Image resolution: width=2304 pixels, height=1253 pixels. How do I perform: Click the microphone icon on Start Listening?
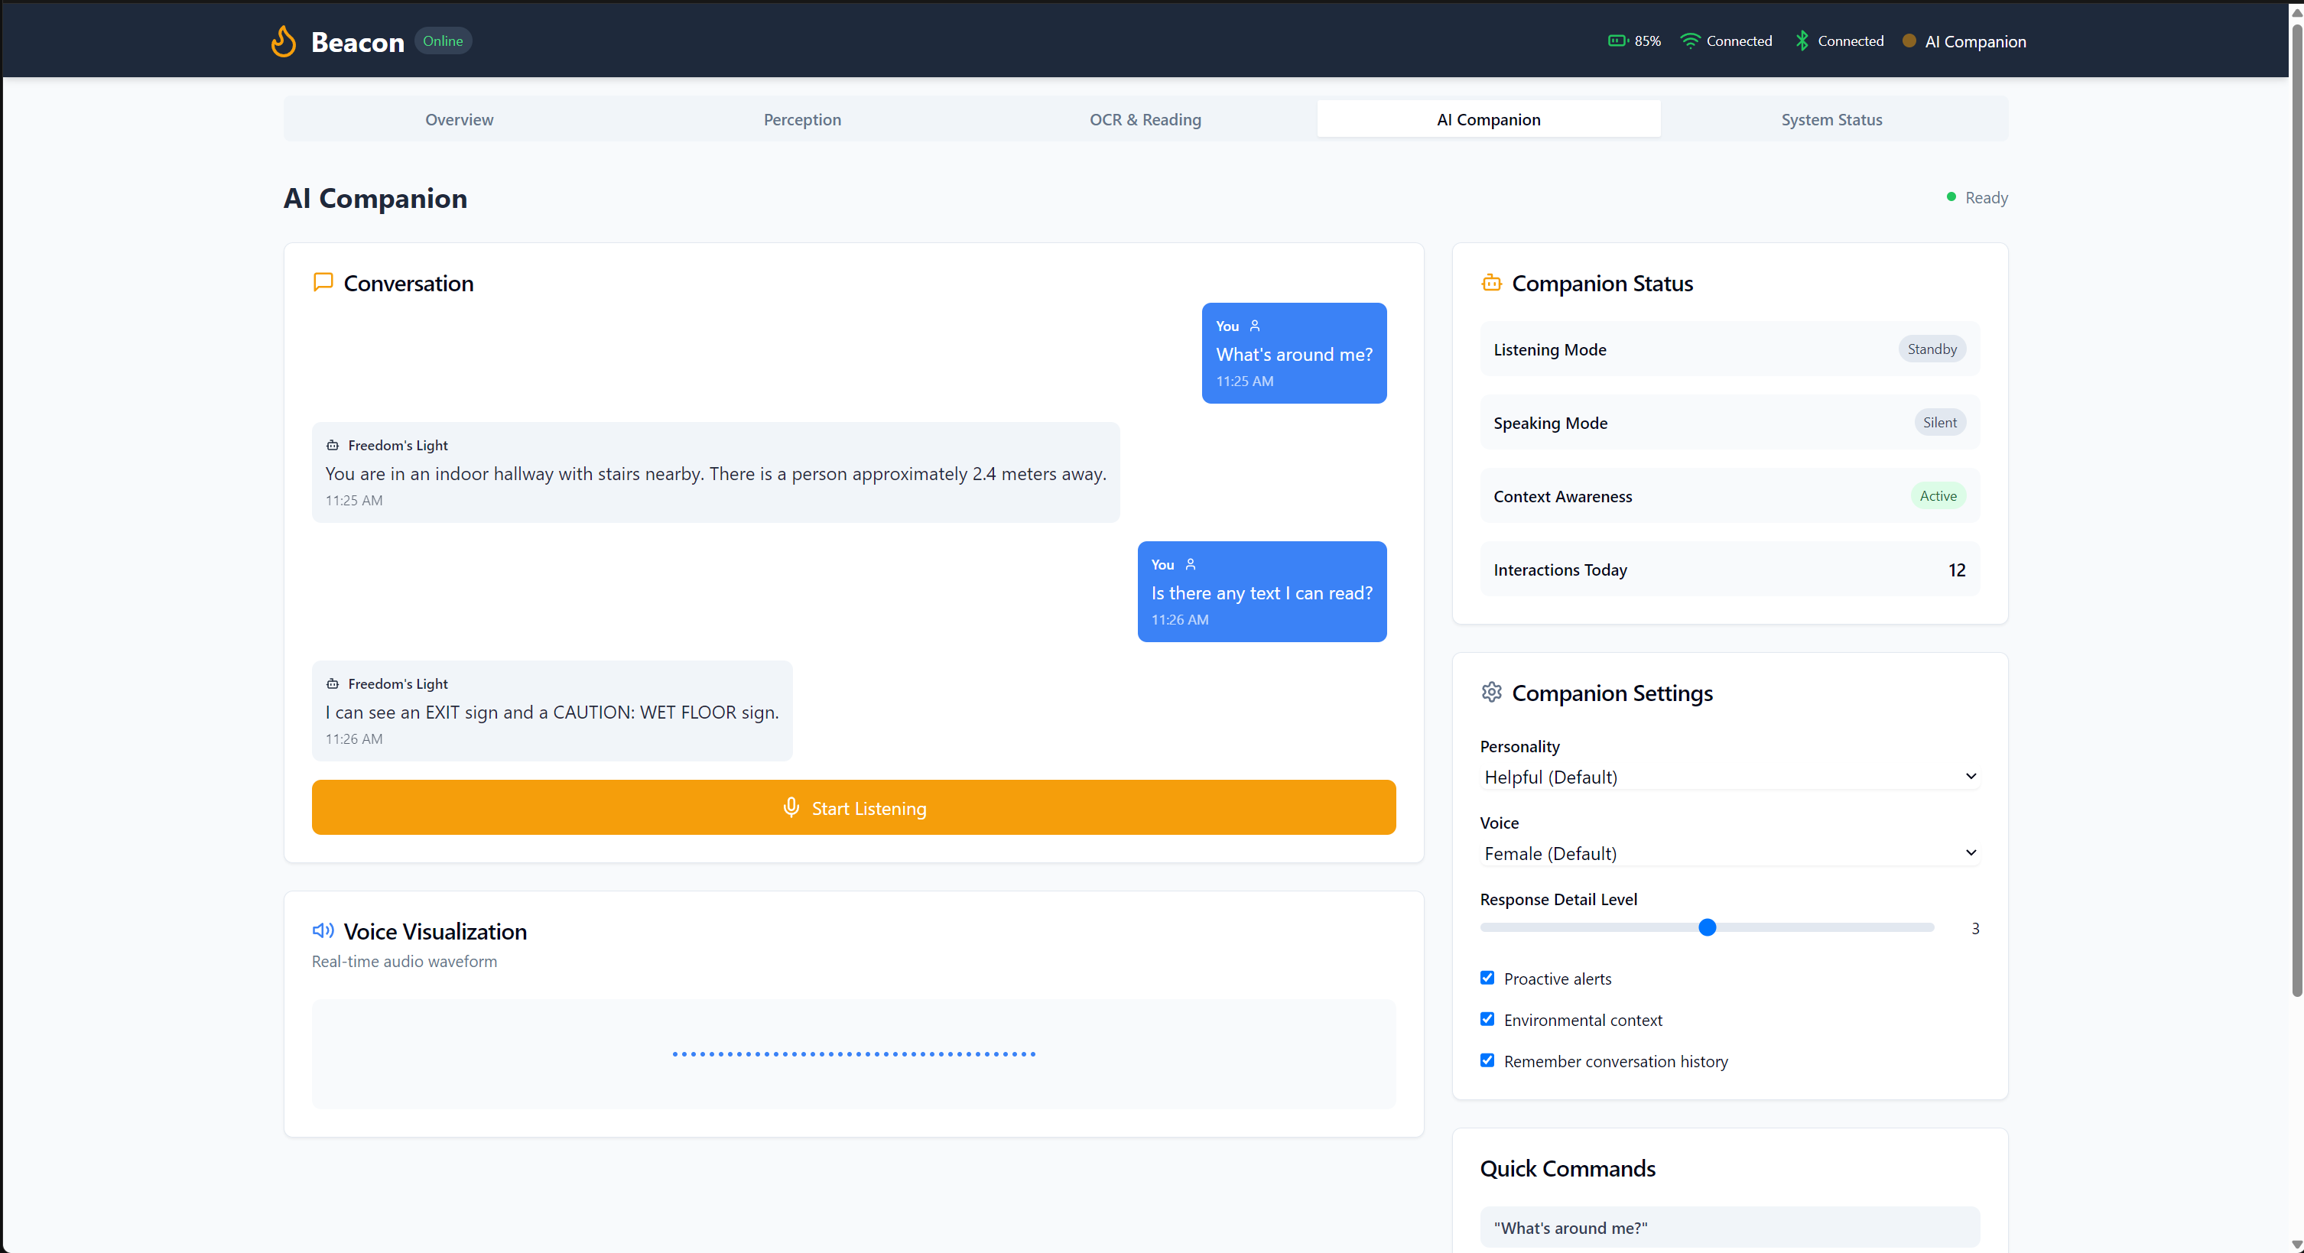pos(791,807)
